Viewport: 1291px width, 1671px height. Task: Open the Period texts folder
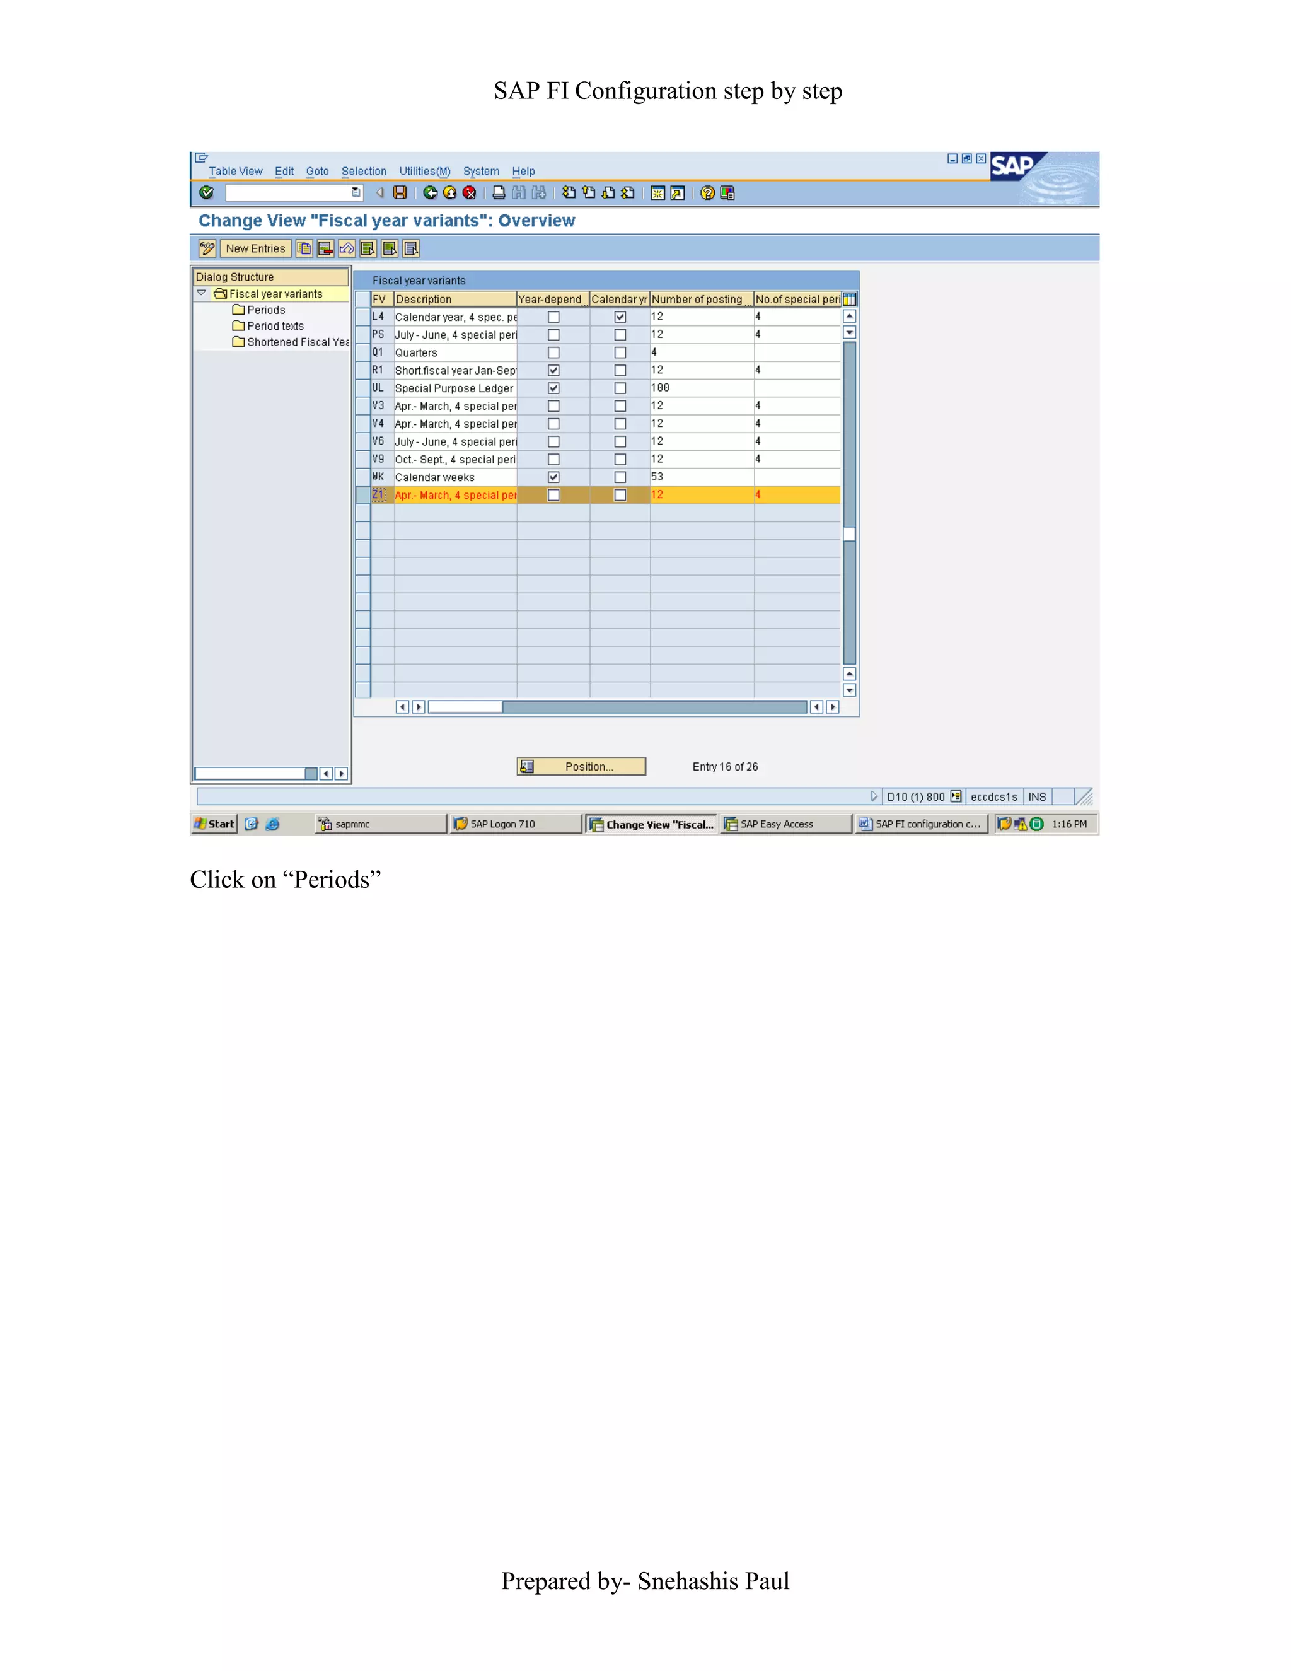pyautogui.click(x=268, y=326)
